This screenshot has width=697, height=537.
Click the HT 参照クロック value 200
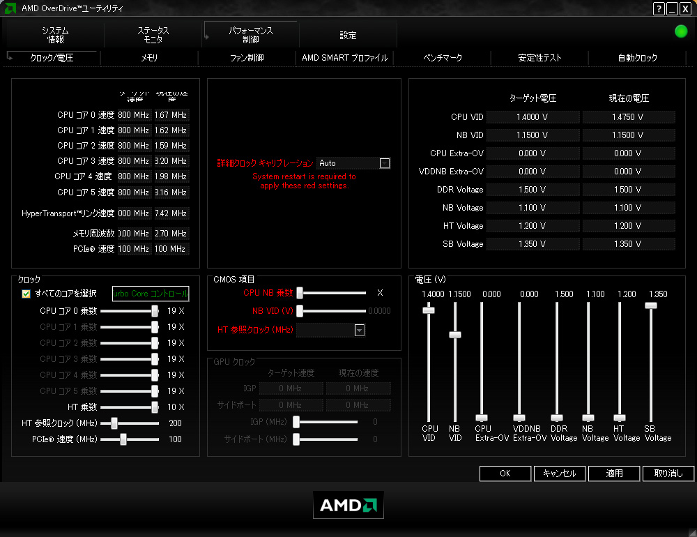[x=175, y=423]
